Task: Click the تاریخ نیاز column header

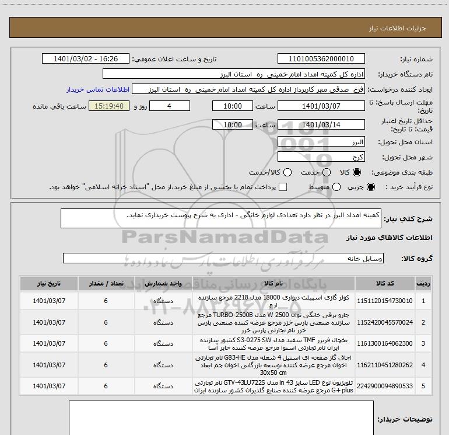Action: [49, 284]
